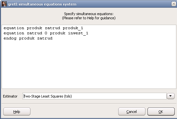Click the word produk_1 in first equation
This screenshot has height=119, width=177.
pyautogui.click(x=73, y=28)
